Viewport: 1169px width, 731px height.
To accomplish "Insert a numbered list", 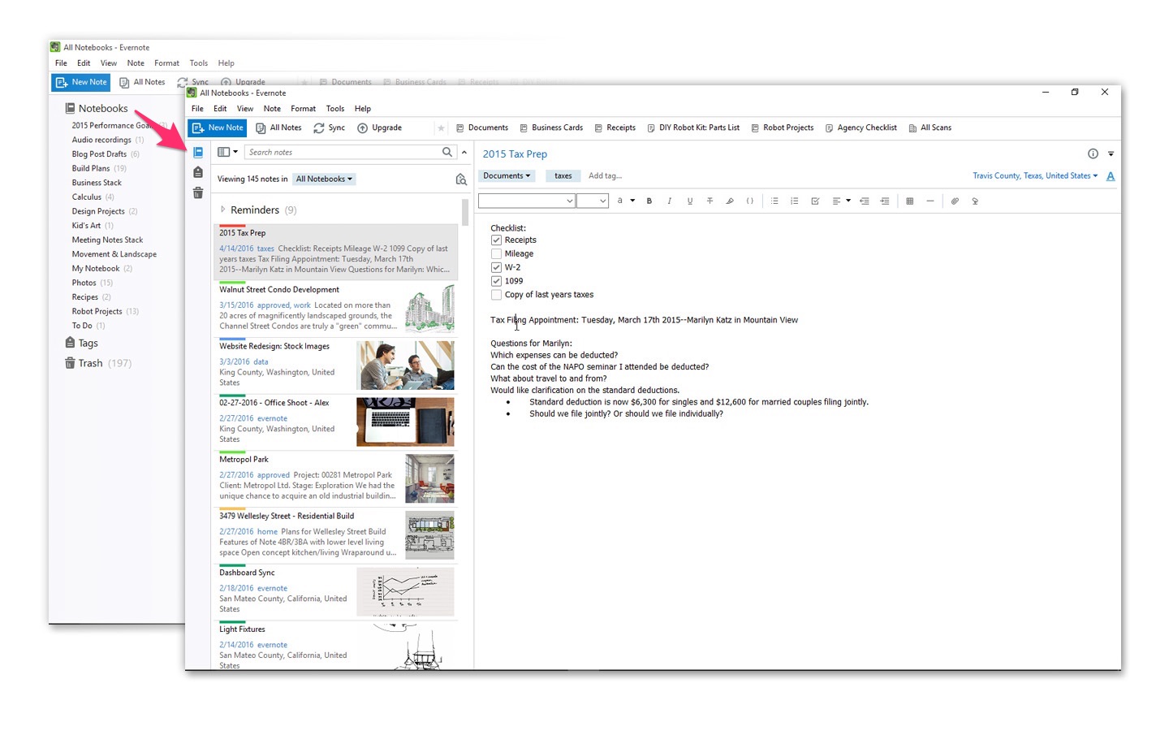I will [795, 201].
